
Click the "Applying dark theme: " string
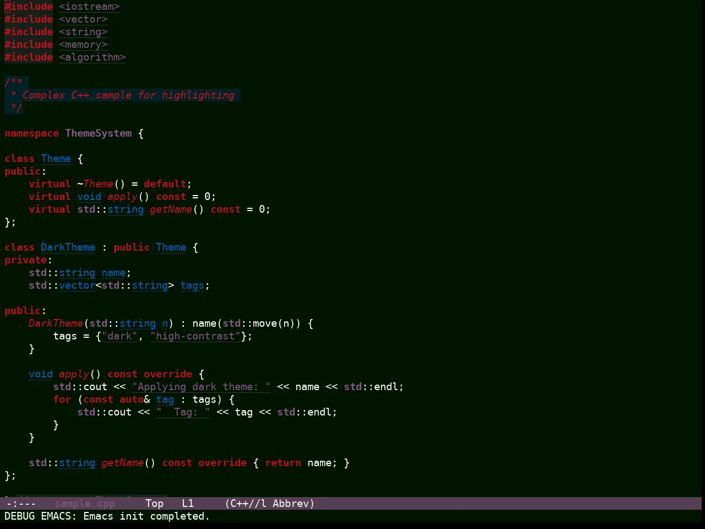coord(201,387)
